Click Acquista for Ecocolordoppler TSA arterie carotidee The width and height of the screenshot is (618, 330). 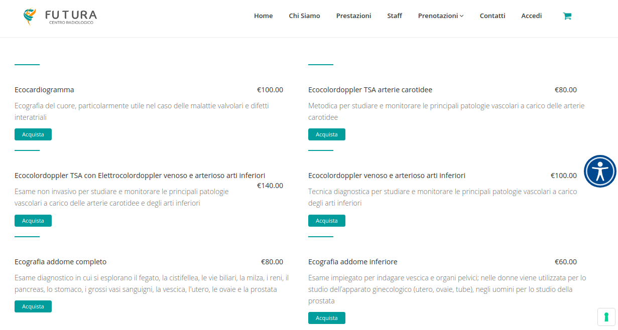click(x=327, y=134)
